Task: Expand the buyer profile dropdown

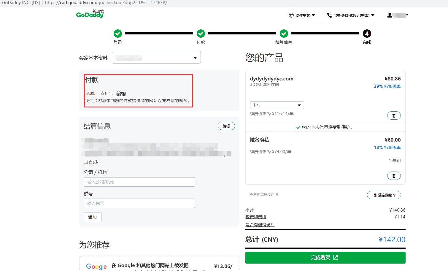Action: [156, 58]
